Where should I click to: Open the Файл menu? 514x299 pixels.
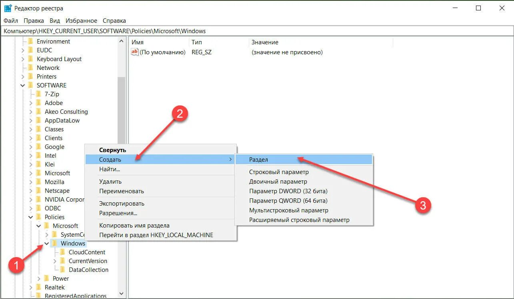[11, 21]
